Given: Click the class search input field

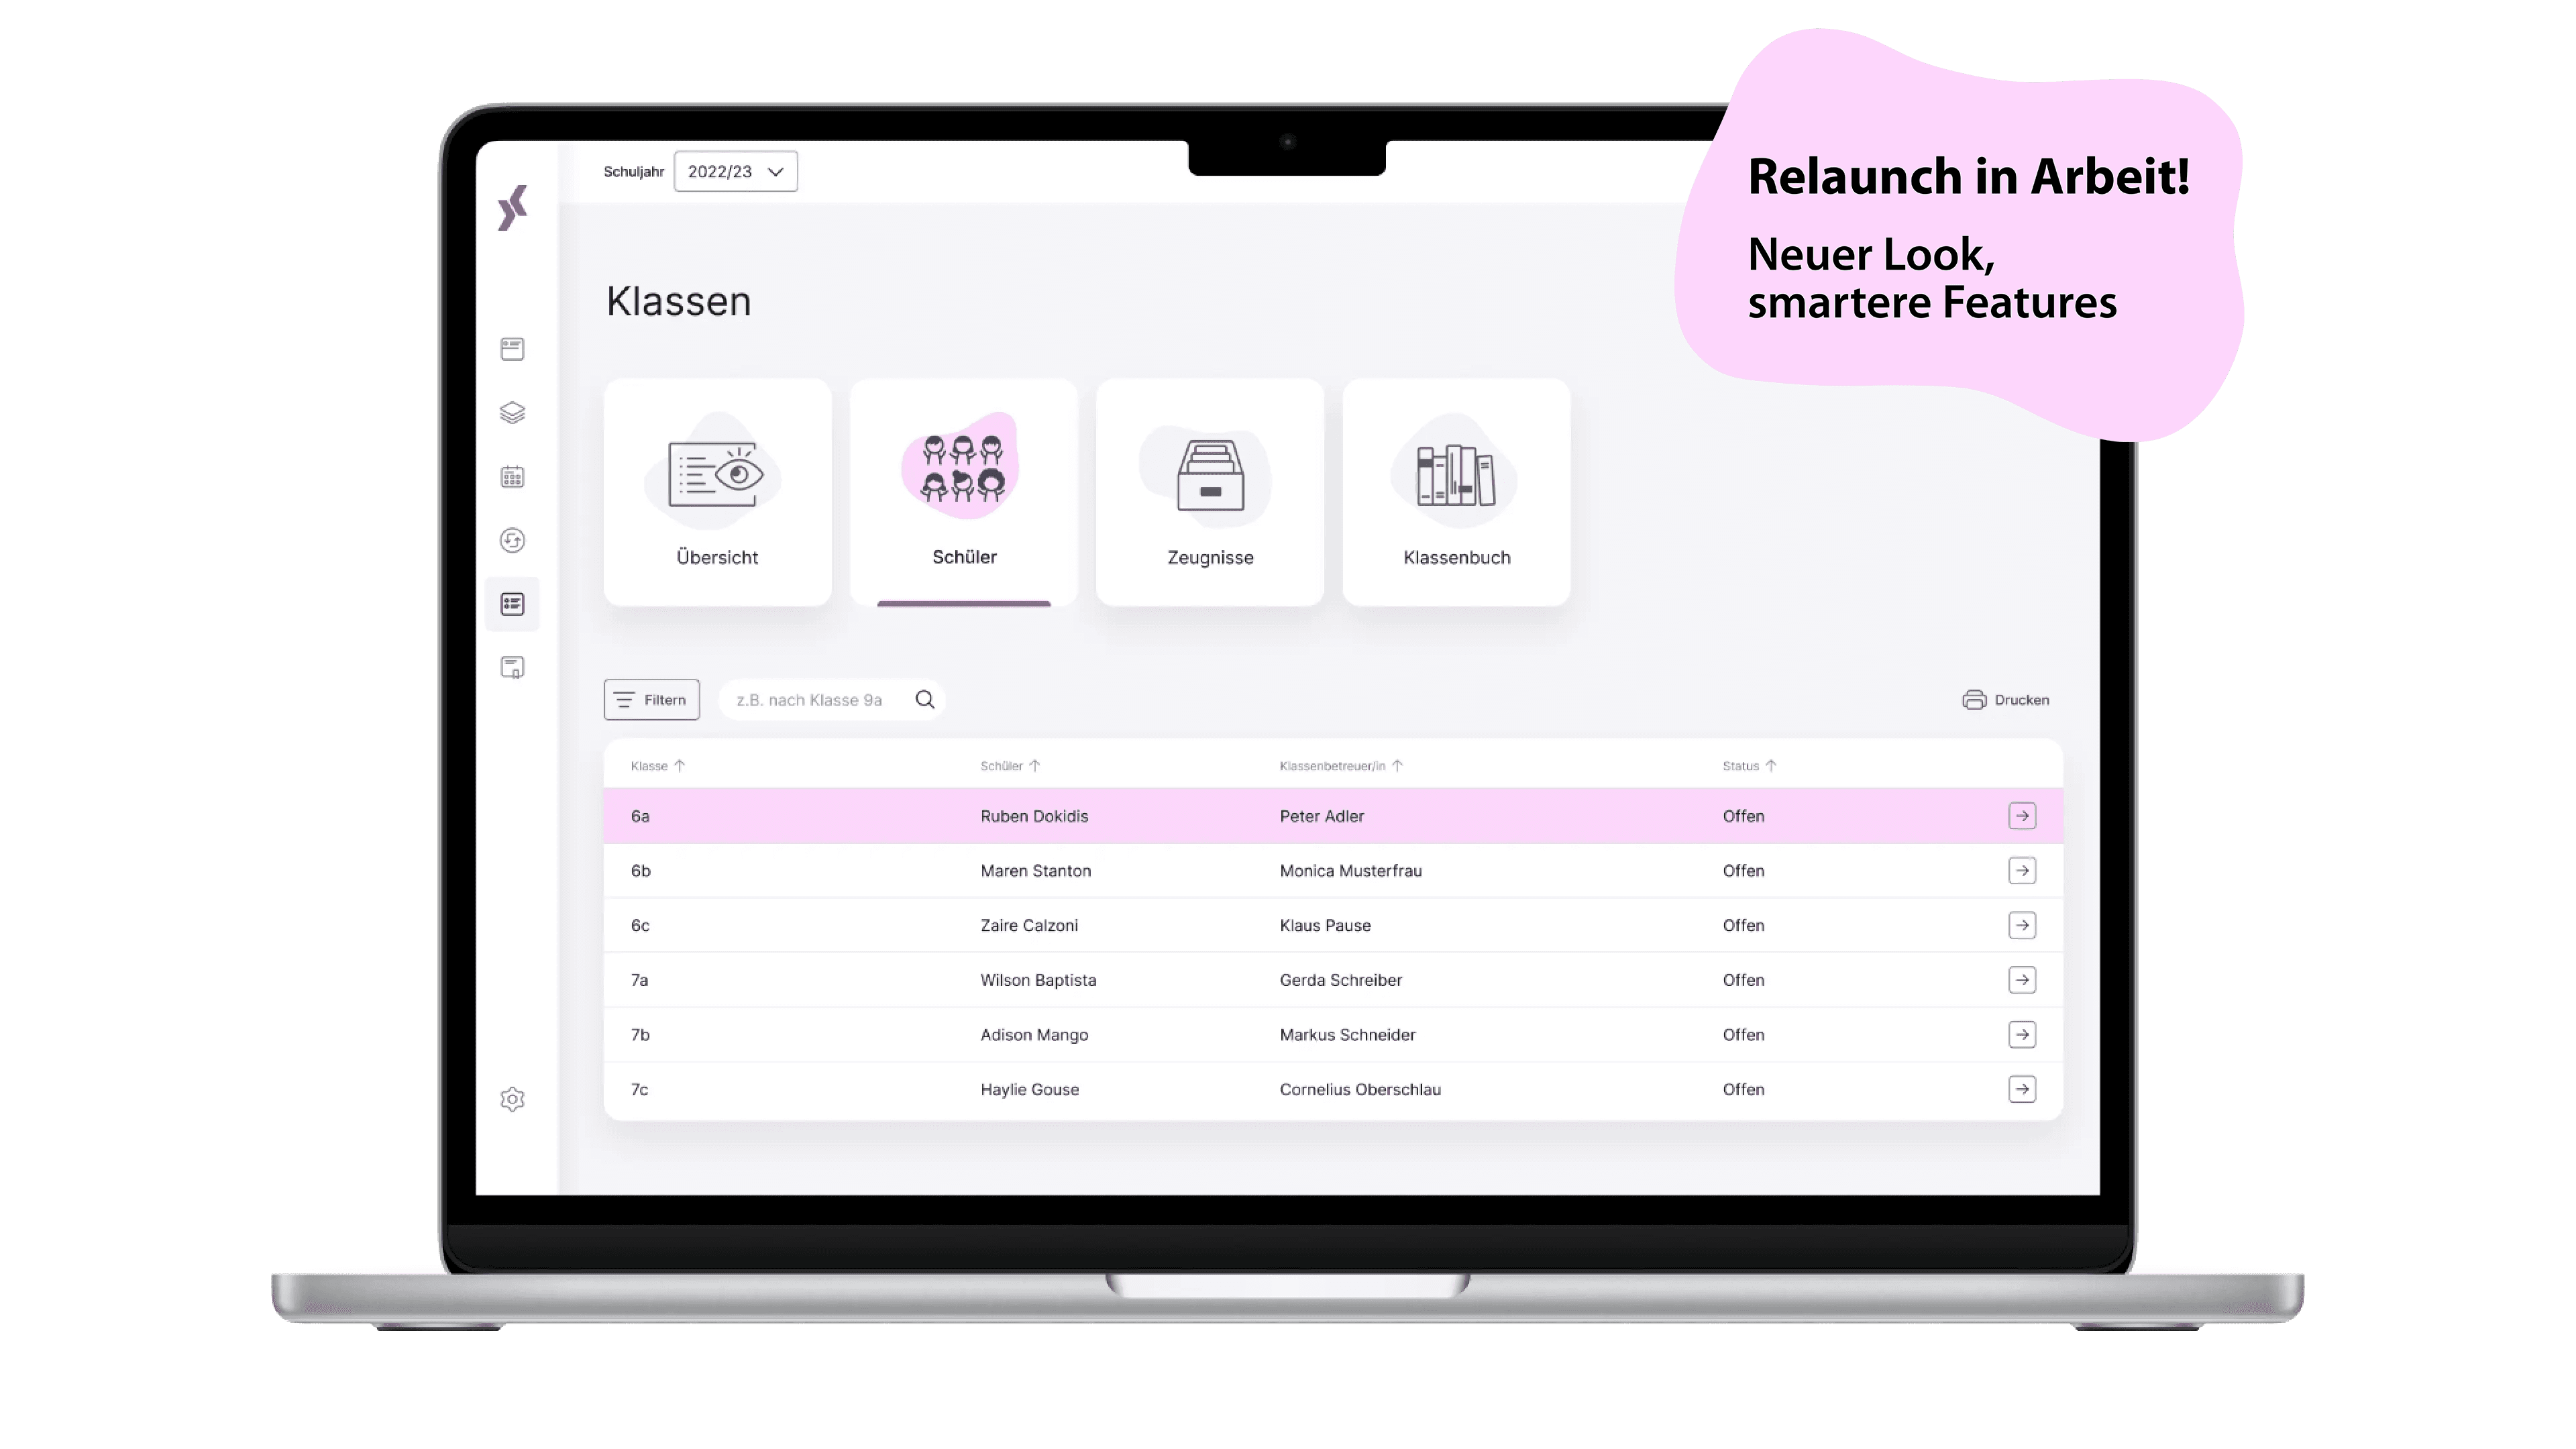Looking at the screenshot, I should click(820, 699).
